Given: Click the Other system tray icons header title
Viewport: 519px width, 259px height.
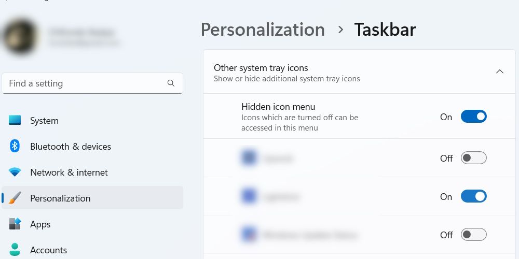Looking at the screenshot, I should coord(261,68).
